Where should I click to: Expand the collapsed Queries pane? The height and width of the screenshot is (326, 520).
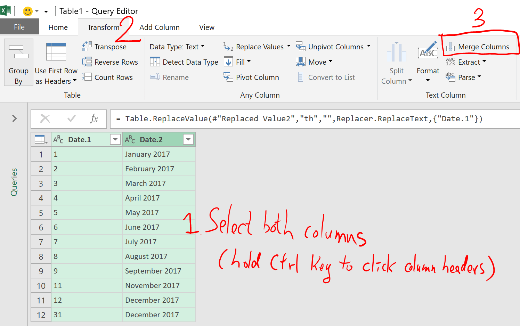coord(14,119)
